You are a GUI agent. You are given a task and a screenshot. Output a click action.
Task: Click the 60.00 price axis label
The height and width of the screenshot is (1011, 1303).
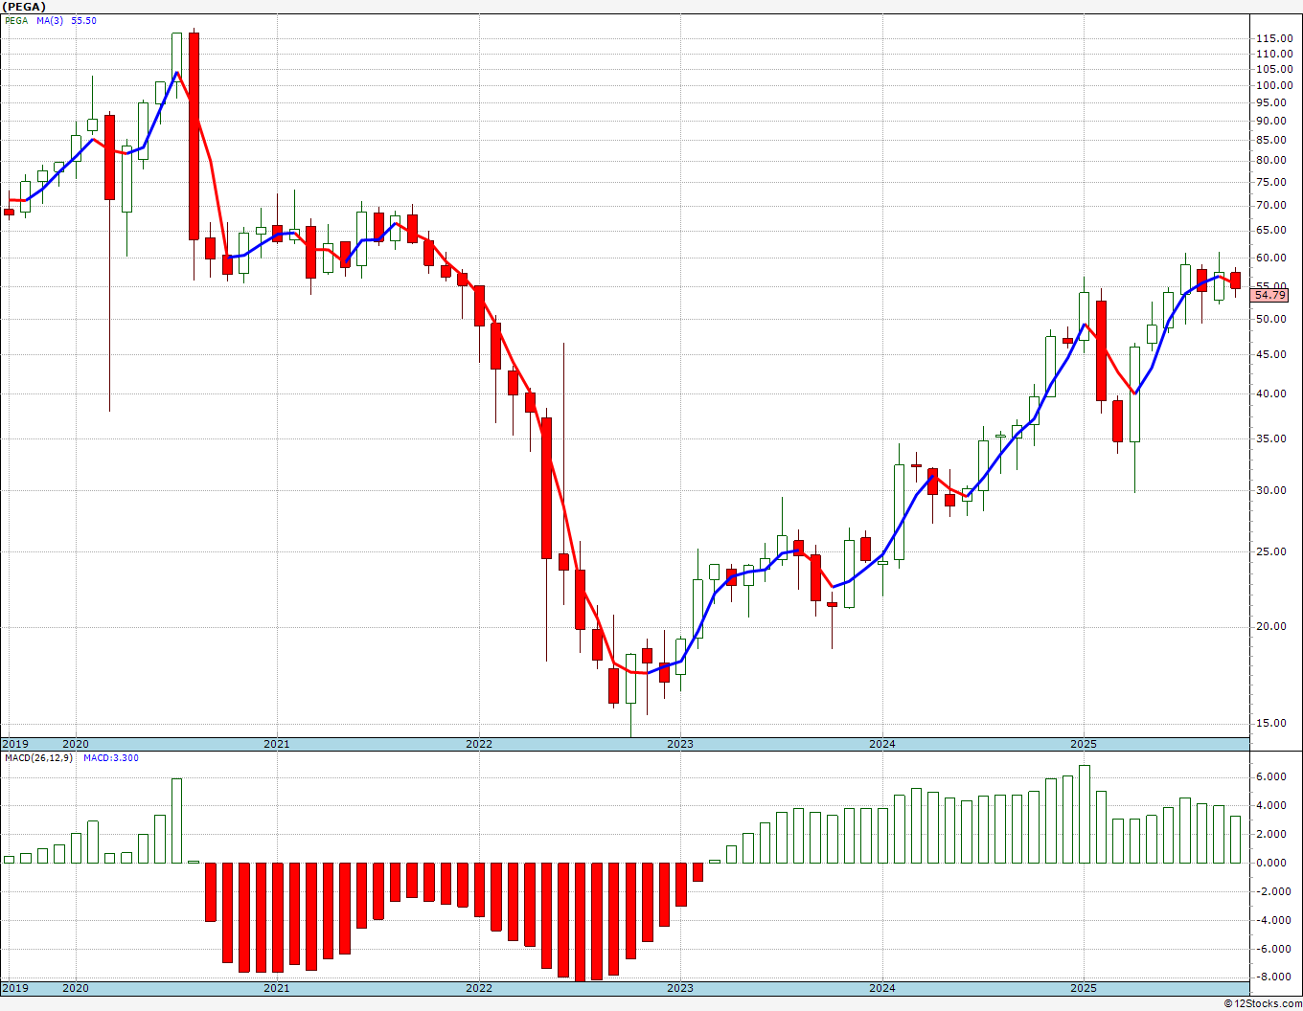(x=1272, y=258)
